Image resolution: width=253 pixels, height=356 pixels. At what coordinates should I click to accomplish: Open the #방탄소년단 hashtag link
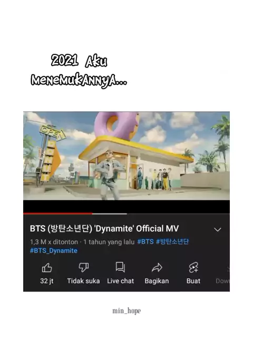[x=172, y=241]
